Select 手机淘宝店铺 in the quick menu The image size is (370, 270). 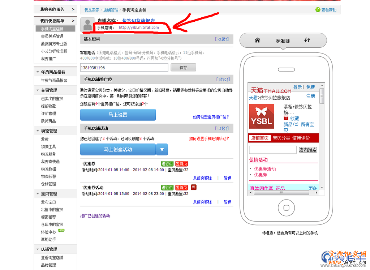pos(55,29)
